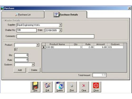This screenshot has width=132, height=99.
Task: Click the Add item button above grid footer
Action: (20, 70)
